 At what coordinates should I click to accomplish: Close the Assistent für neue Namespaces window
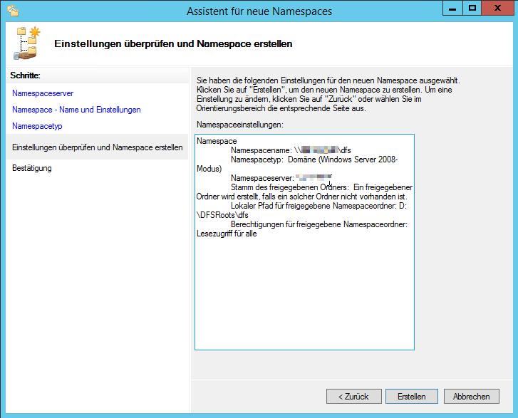[497, 9]
